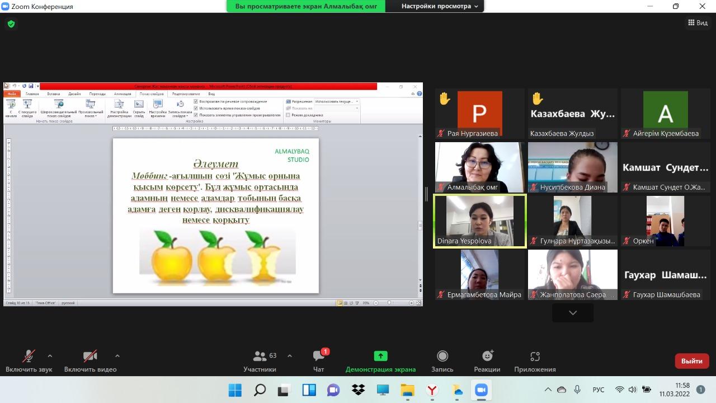Unmute microphone with Включить звук button
The image size is (716, 403).
point(29,360)
